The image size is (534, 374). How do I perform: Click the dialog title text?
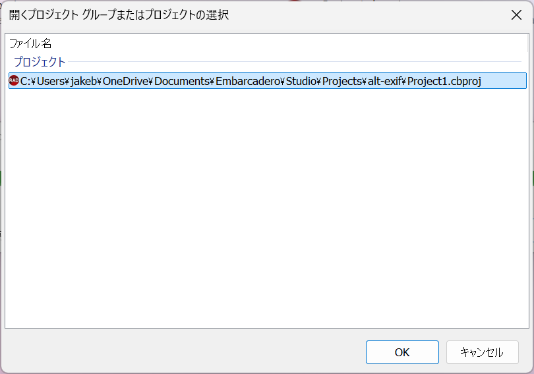pyautogui.click(x=119, y=15)
